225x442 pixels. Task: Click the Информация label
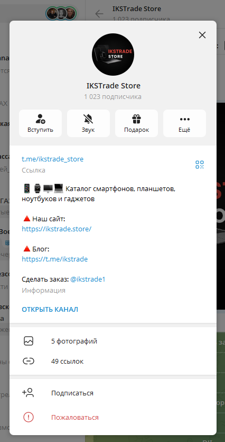pyautogui.click(x=44, y=291)
